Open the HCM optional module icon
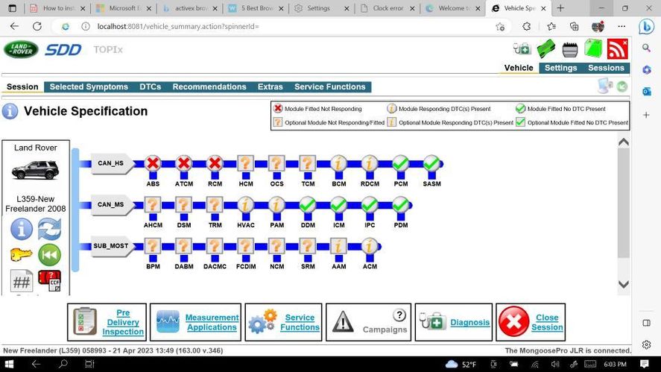661x372 pixels. click(x=246, y=163)
